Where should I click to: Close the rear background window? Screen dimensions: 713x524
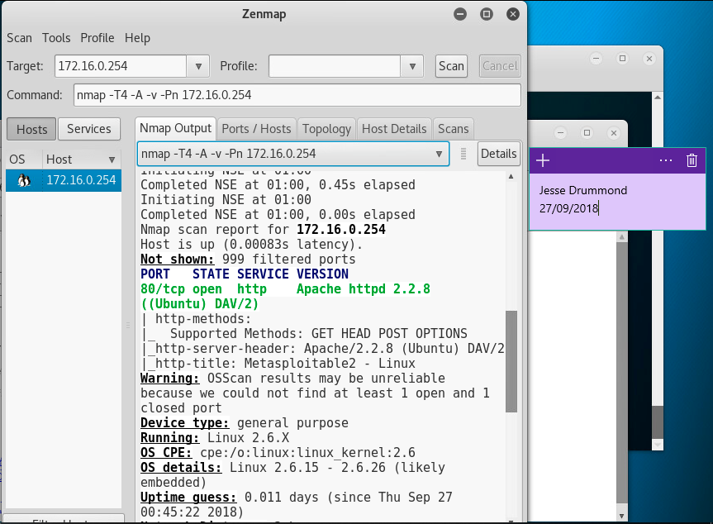(x=649, y=58)
